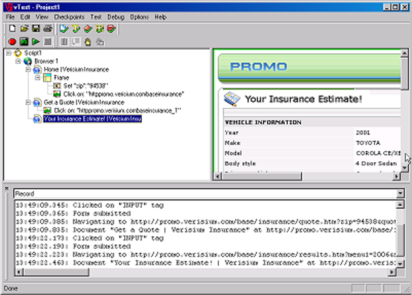
Task: Click the Your Insurance Estimate! heading
Action: pos(304,99)
